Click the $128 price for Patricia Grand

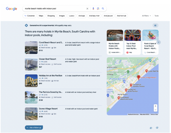[x=41, y=100]
